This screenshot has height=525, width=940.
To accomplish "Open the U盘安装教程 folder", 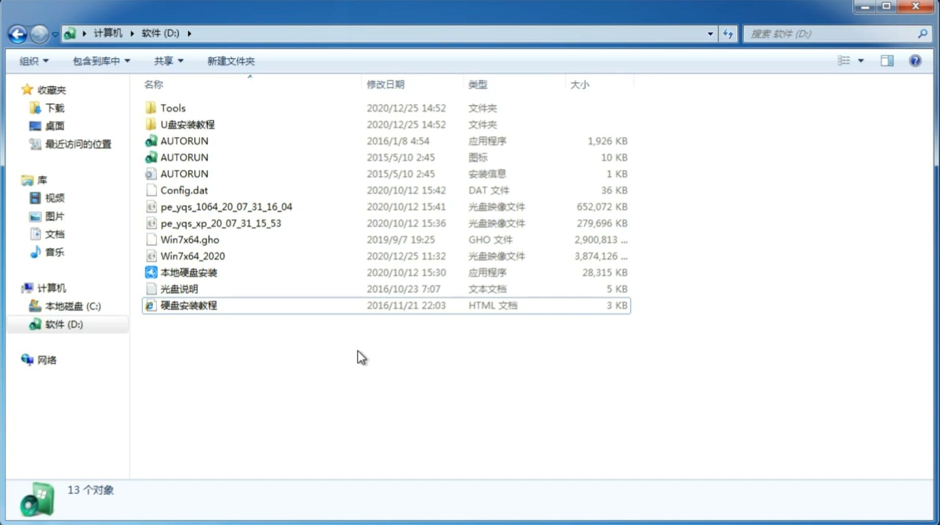I will coord(188,124).
